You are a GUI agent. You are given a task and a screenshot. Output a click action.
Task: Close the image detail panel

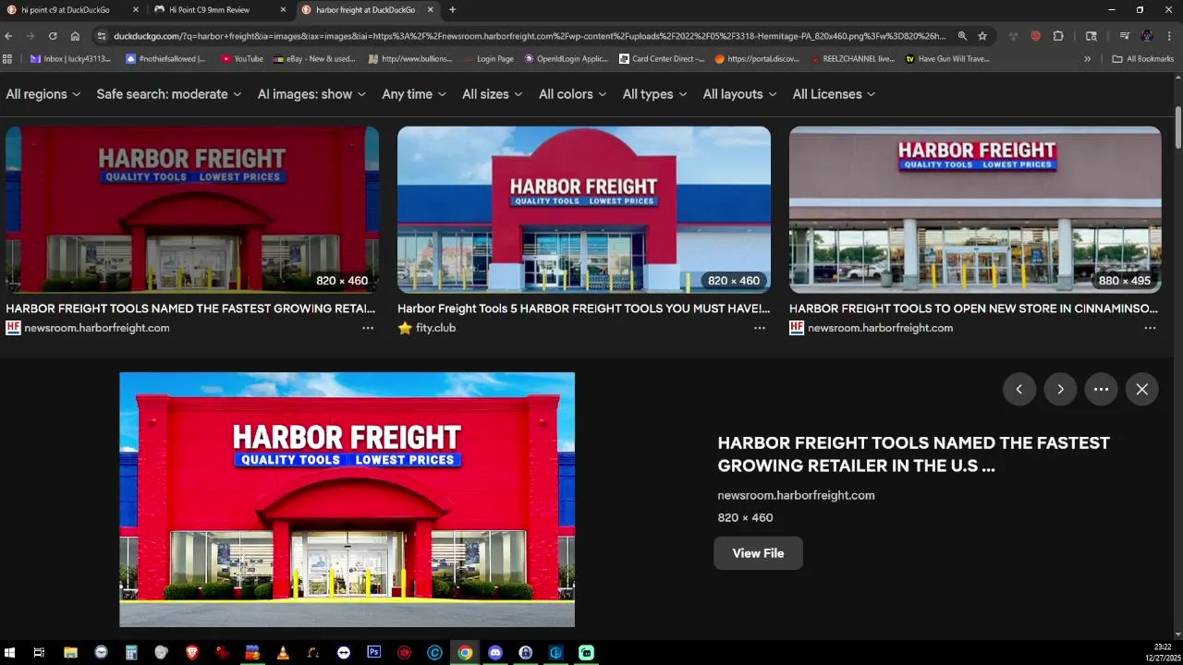[1142, 389]
